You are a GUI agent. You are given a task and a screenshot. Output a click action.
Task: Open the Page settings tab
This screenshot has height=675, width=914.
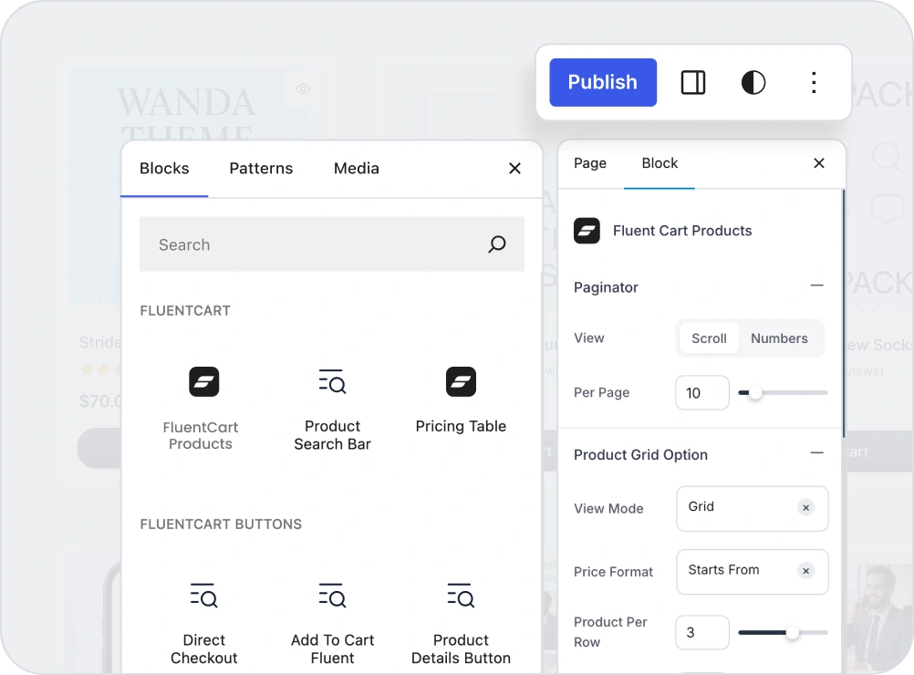point(590,163)
